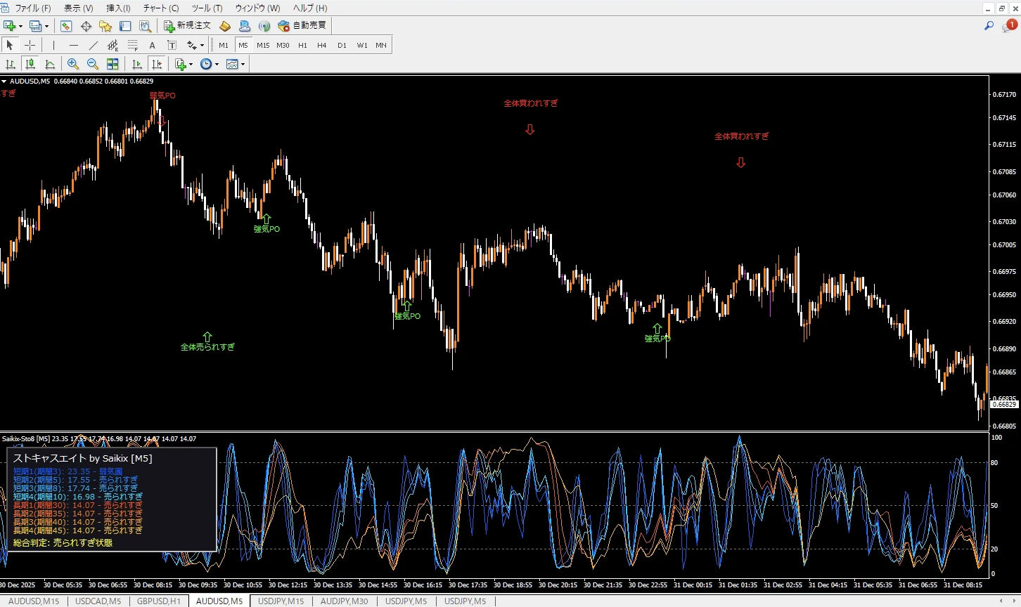
Task: Expand the new chart dropdown arrow
Action: point(20,26)
